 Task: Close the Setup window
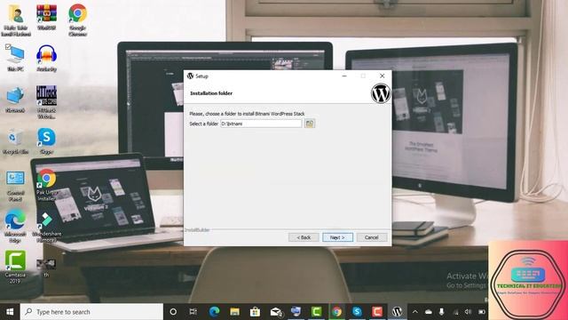pyautogui.click(x=382, y=76)
